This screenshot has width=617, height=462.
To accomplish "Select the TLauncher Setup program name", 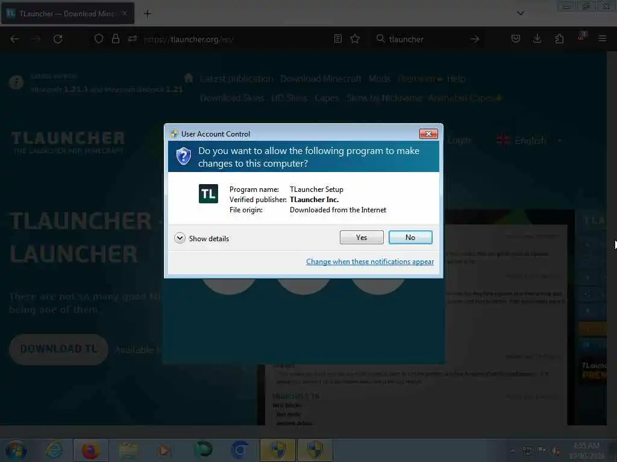I will coord(316,189).
